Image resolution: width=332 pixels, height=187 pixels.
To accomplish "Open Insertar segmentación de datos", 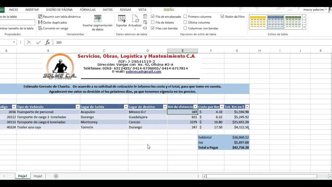I will (x=98, y=23).
